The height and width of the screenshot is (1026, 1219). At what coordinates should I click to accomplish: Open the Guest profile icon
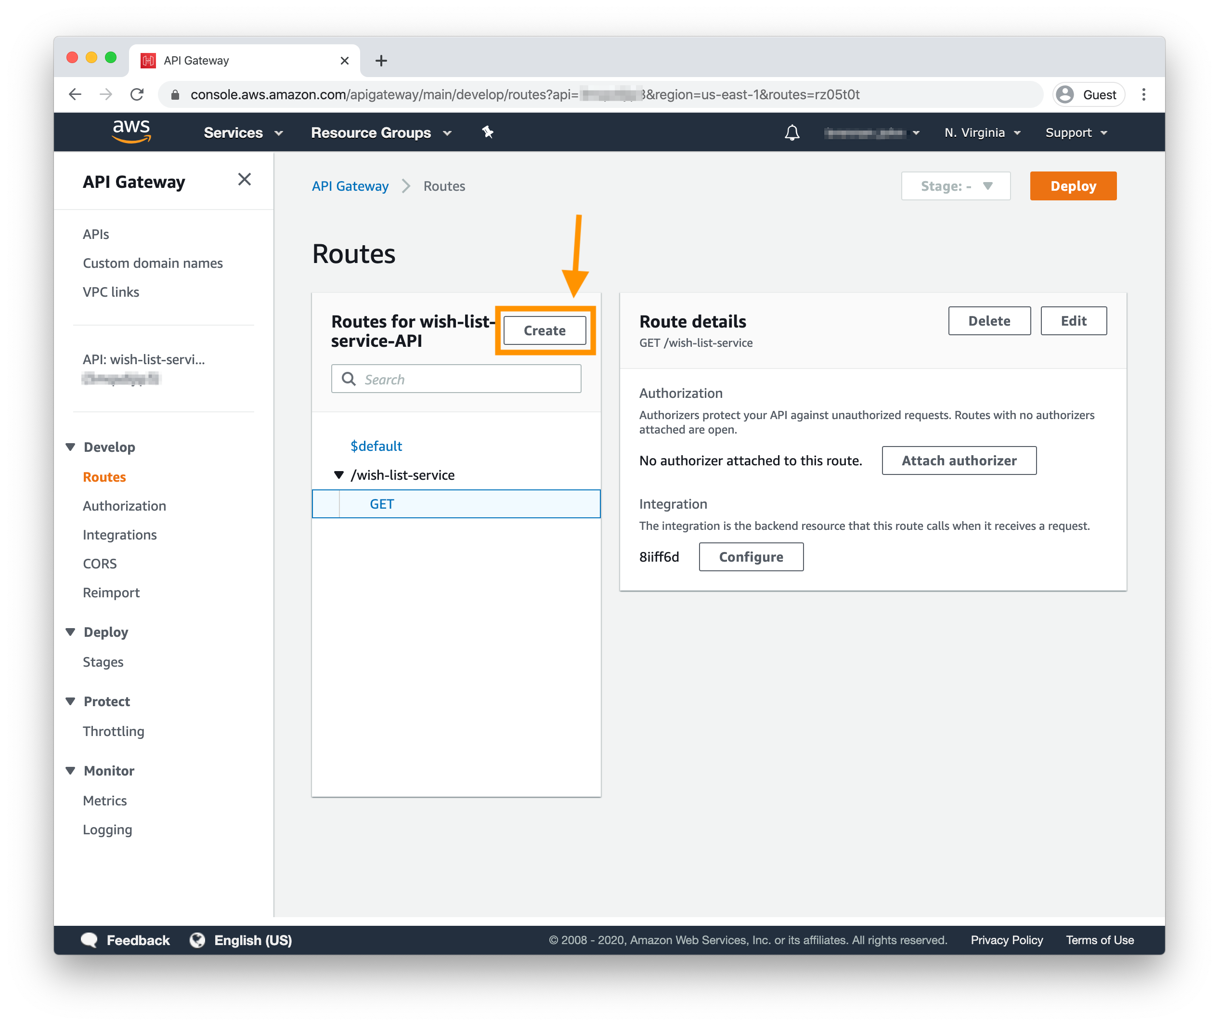pyautogui.click(x=1065, y=94)
